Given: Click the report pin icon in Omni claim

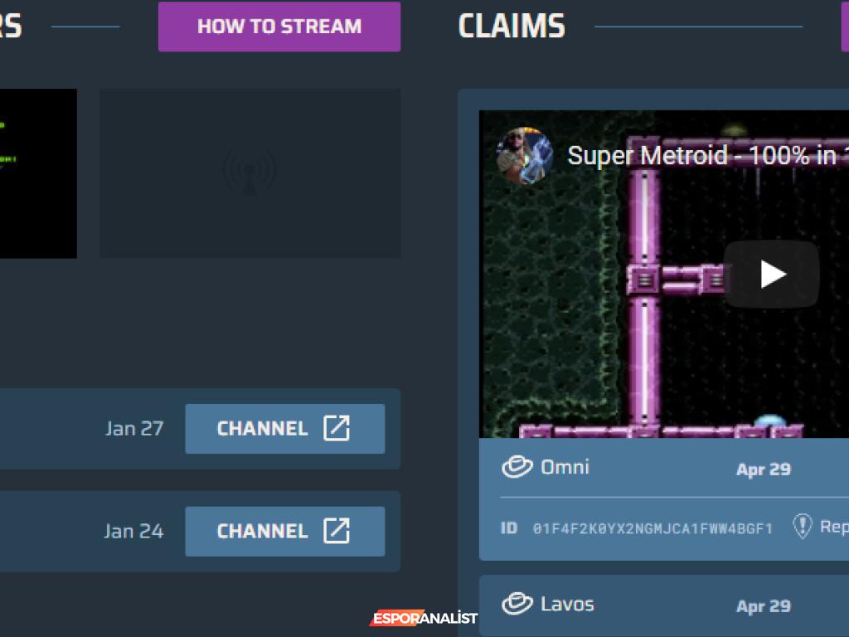Looking at the screenshot, I should pyautogui.click(x=803, y=526).
